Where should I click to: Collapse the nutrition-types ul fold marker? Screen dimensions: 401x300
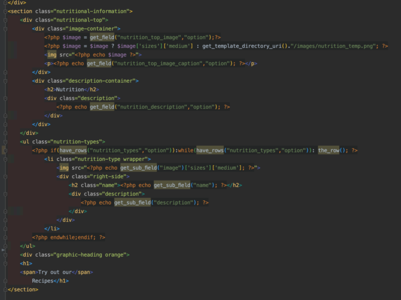pos(5,142)
